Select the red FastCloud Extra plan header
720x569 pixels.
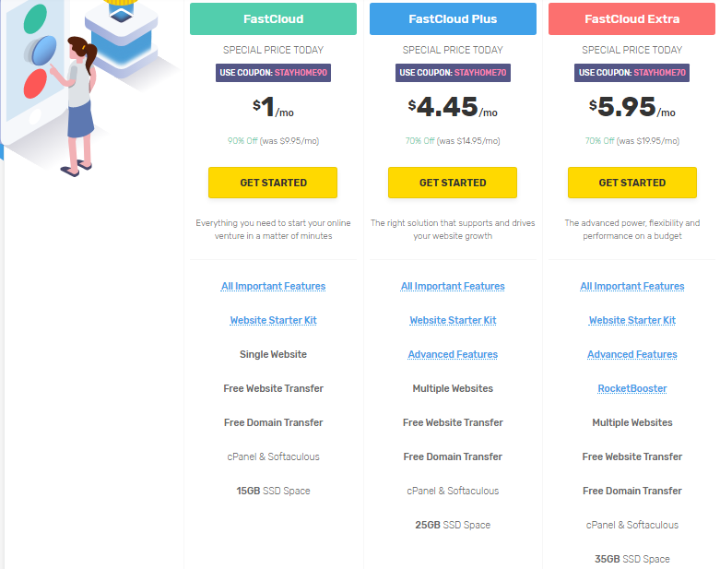click(631, 18)
